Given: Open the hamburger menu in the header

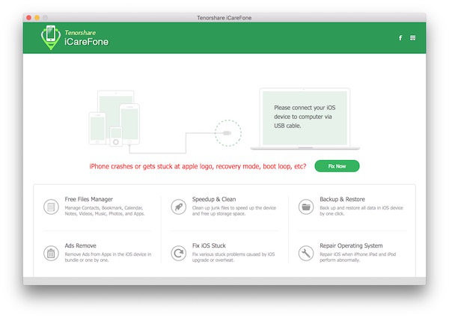Looking at the screenshot, I should pos(413,37).
